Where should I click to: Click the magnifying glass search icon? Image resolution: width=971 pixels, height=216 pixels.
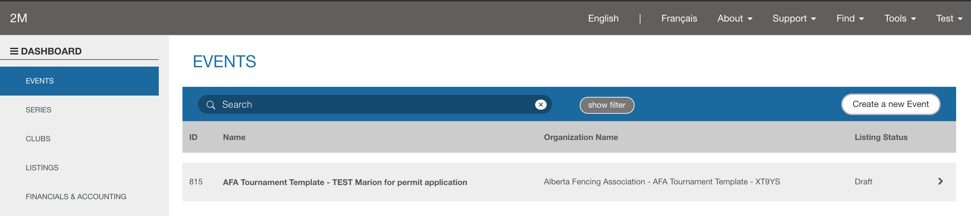[x=211, y=105]
